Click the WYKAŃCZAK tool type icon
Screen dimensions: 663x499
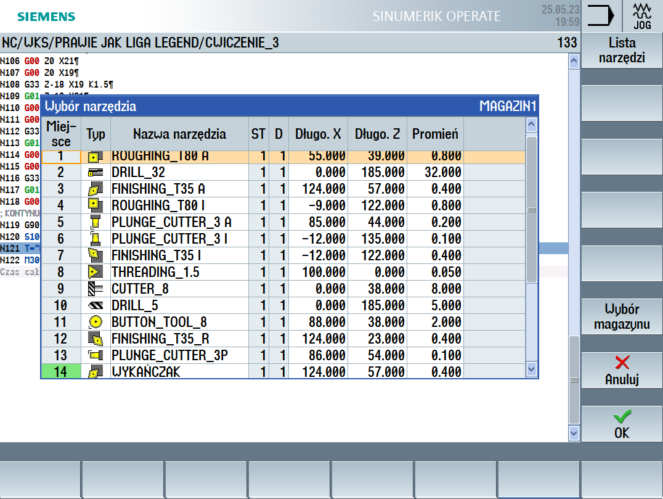coord(95,372)
